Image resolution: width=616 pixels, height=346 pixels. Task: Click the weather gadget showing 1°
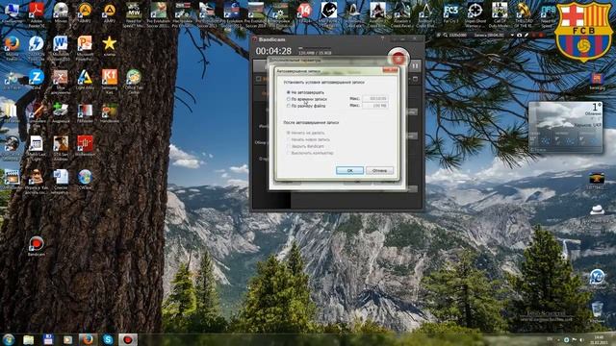click(565, 128)
